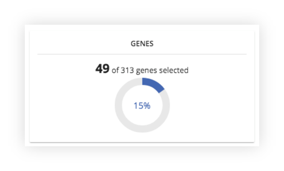Click the lower end of the blue arc

coord(161,91)
